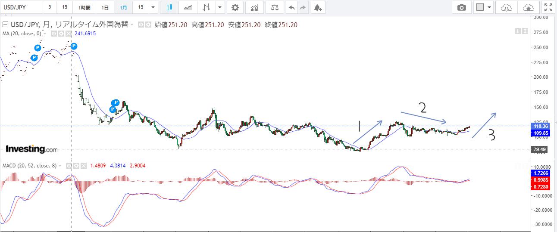
Task: Click 終値251.20 close value
Action: [282, 25]
